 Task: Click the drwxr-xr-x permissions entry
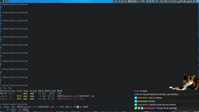(x=7, y=93)
